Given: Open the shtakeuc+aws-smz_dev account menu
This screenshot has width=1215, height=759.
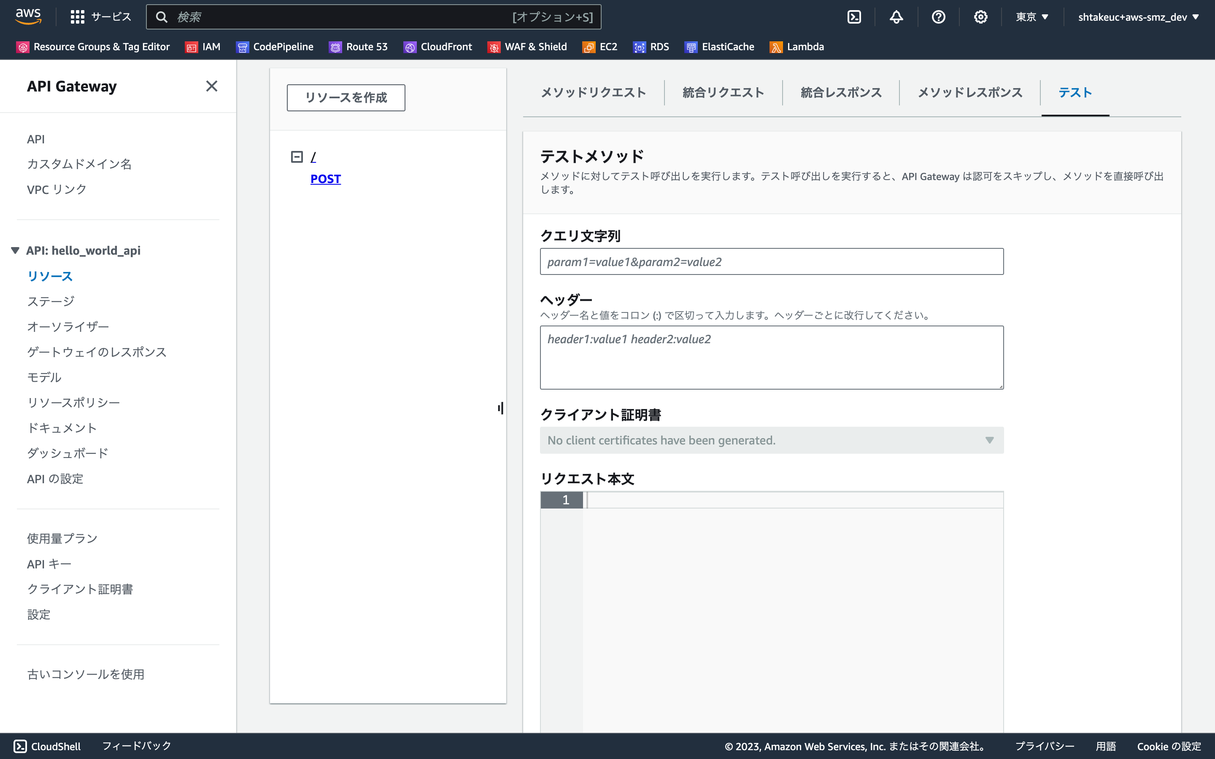Looking at the screenshot, I should pyautogui.click(x=1138, y=17).
